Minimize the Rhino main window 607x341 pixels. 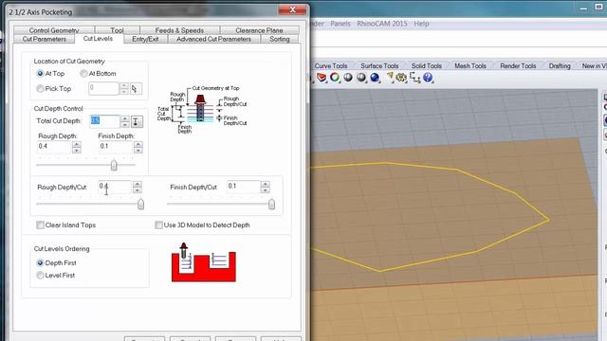pos(584,9)
